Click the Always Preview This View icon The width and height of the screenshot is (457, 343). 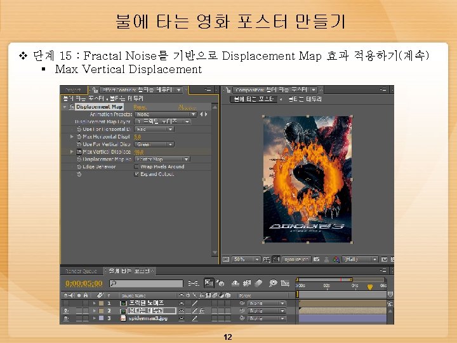tap(226, 259)
